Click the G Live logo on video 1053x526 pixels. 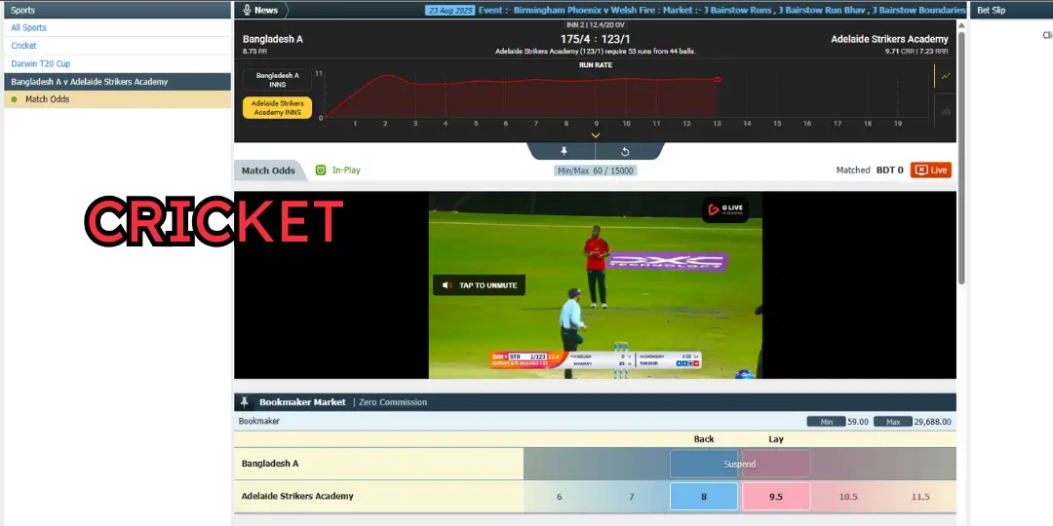[725, 210]
